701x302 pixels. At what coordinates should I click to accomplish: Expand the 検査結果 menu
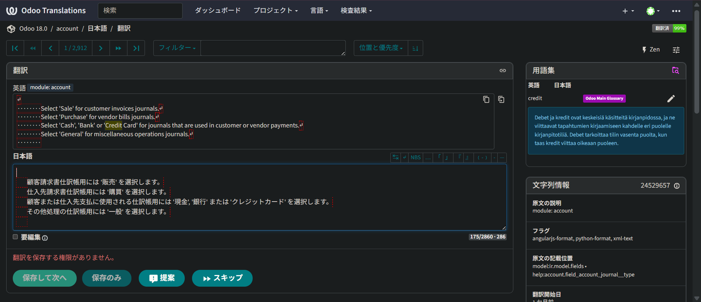(356, 11)
